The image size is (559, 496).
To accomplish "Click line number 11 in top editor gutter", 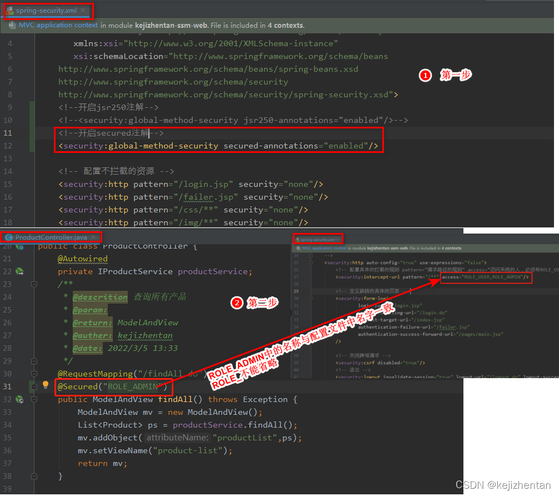I will [x=8, y=133].
